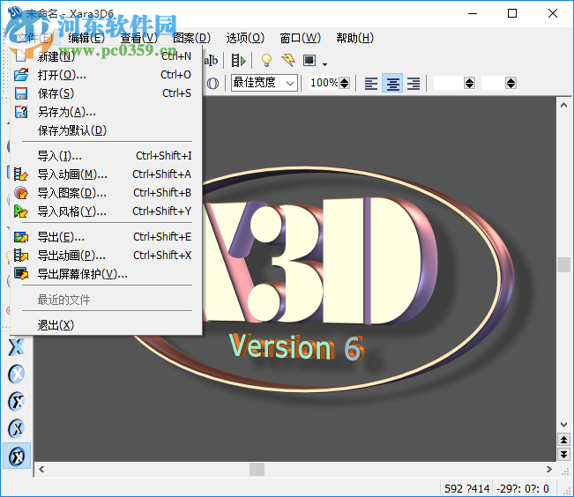The height and width of the screenshot is (497, 574).
Task: Click the New (新建) menu entry
Action: point(106,56)
